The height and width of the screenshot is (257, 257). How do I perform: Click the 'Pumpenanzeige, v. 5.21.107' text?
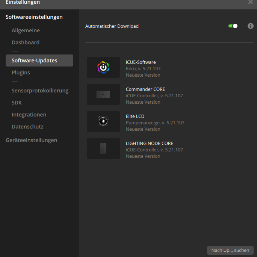pyautogui.click(x=155, y=123)
